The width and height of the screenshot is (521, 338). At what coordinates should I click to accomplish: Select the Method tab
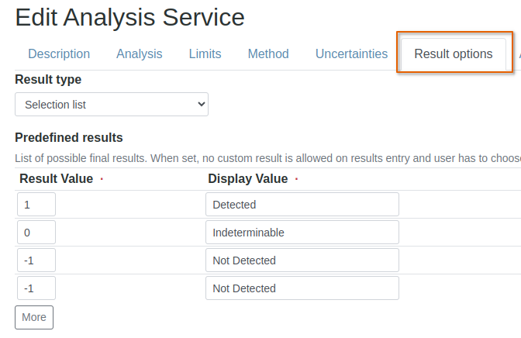(268, 54)
